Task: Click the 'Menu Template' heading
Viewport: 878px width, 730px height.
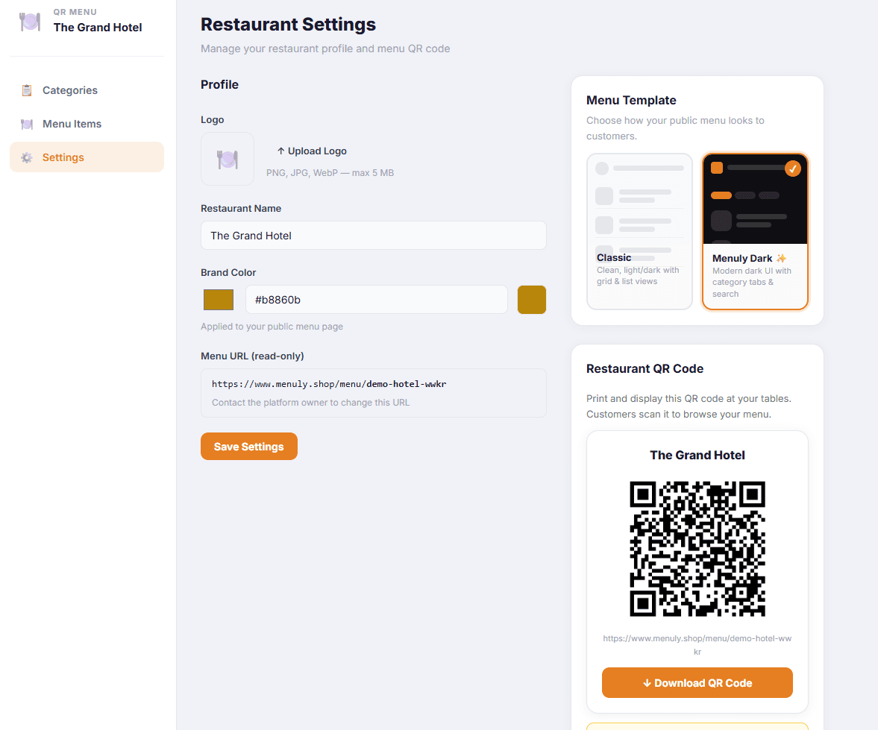Action: (631, 100)
